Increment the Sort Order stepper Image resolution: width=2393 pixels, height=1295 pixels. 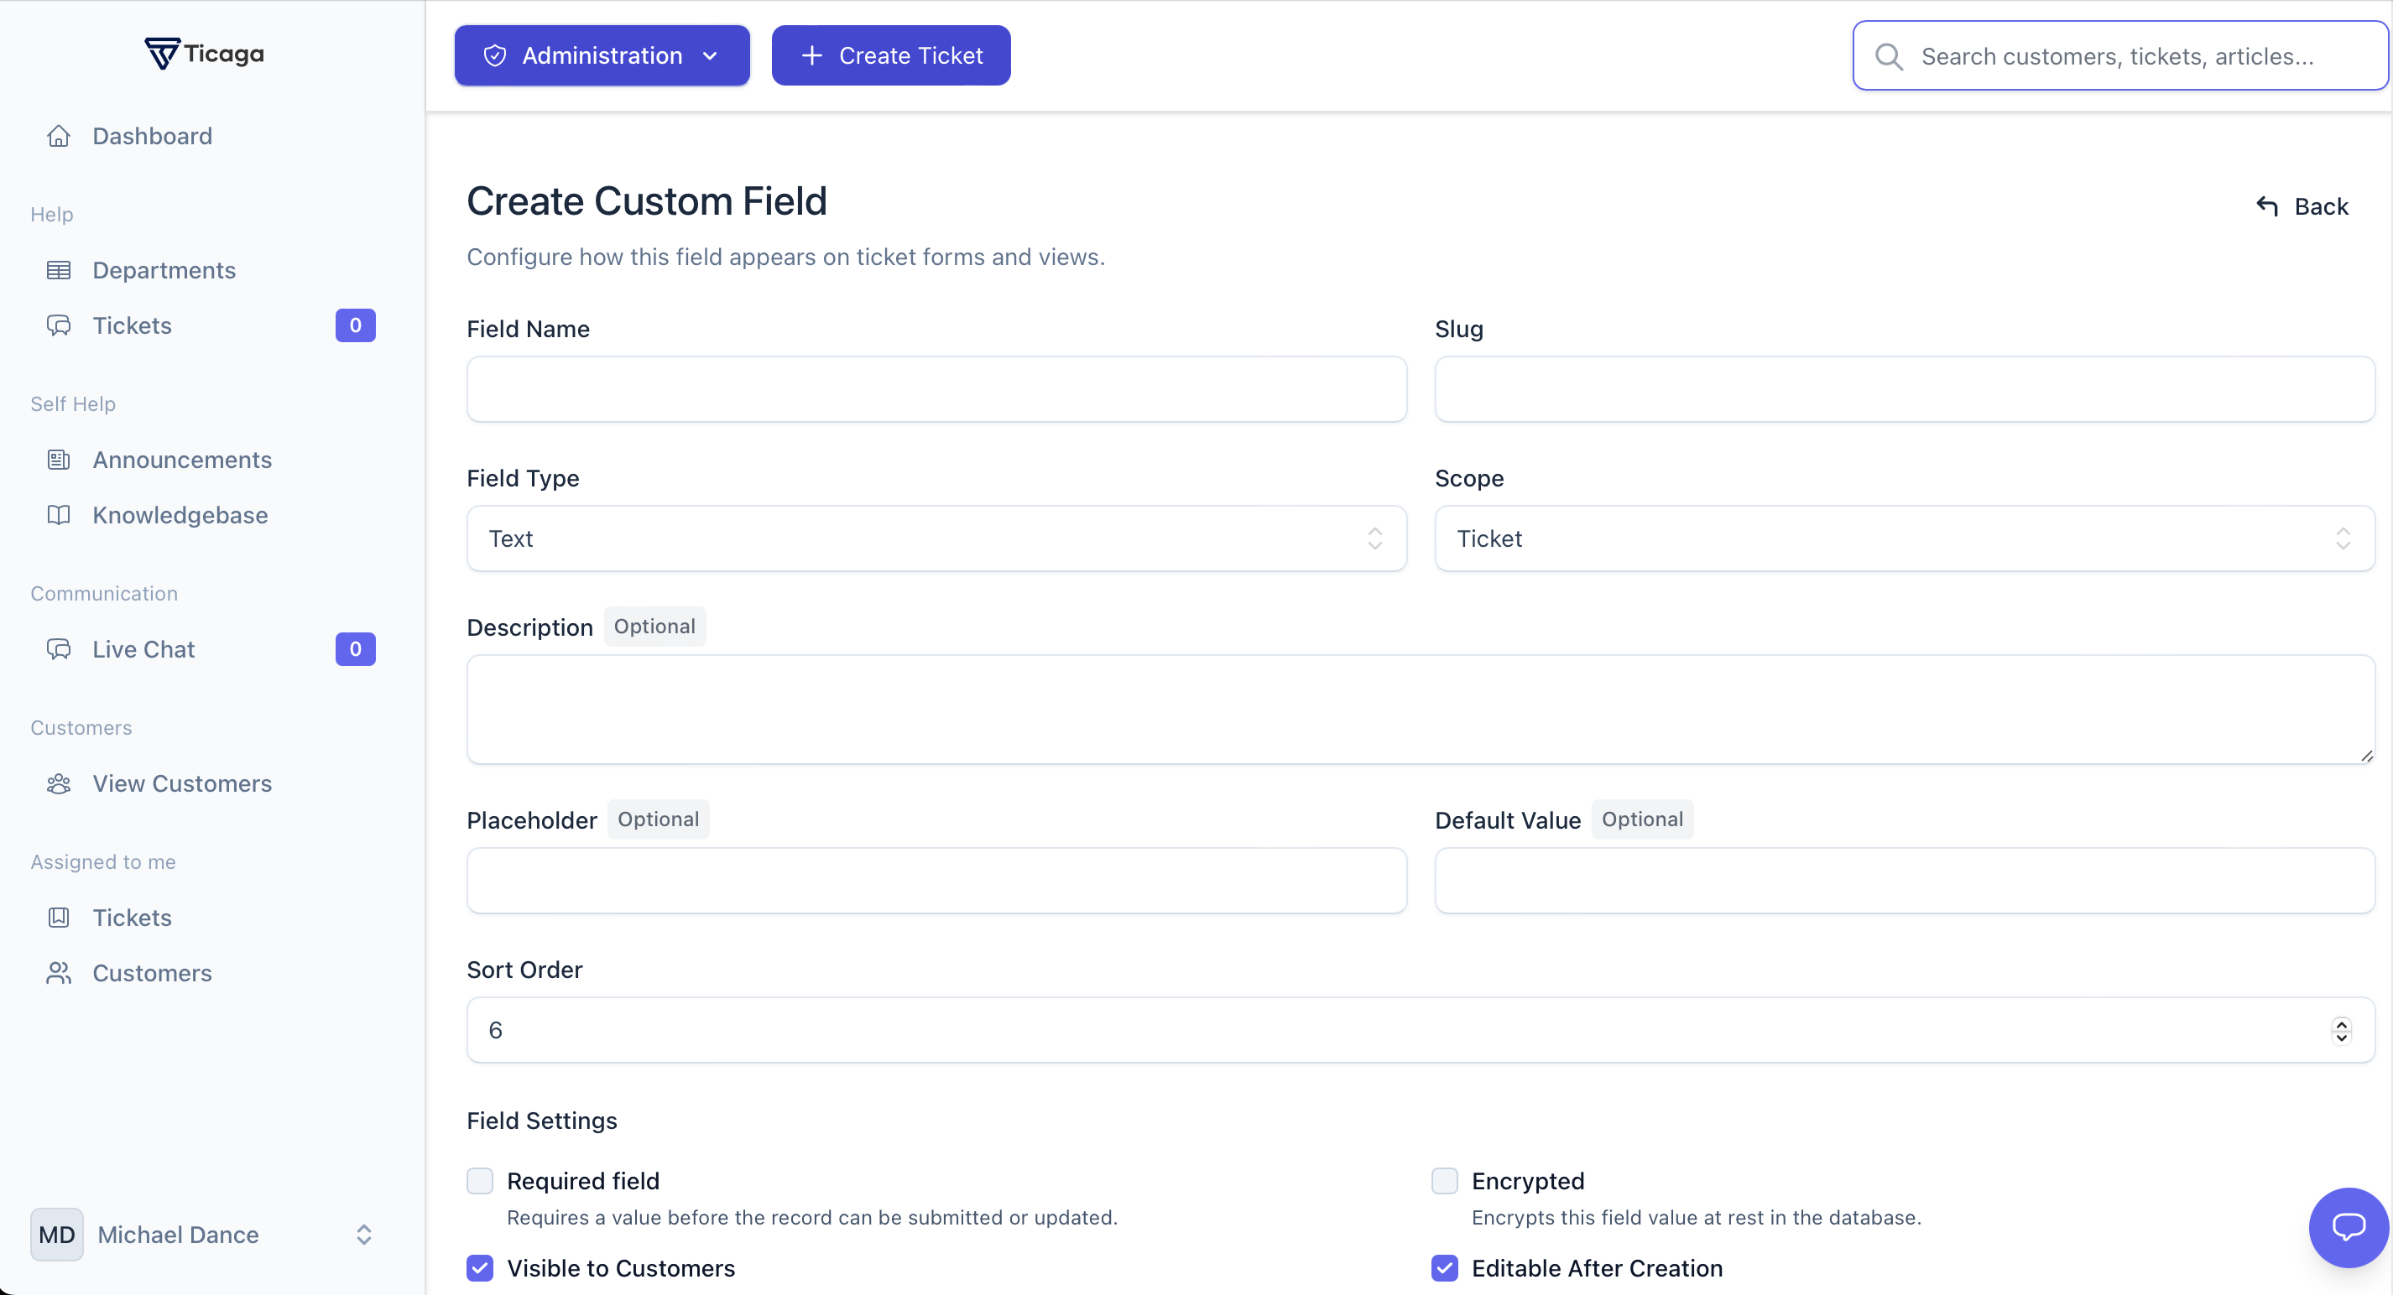(x=2341, y=1023)
